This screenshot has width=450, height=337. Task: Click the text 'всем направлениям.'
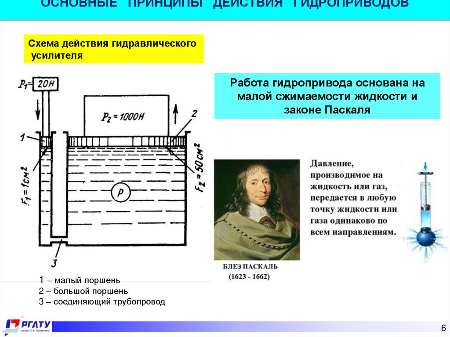(x=353, y=232)
